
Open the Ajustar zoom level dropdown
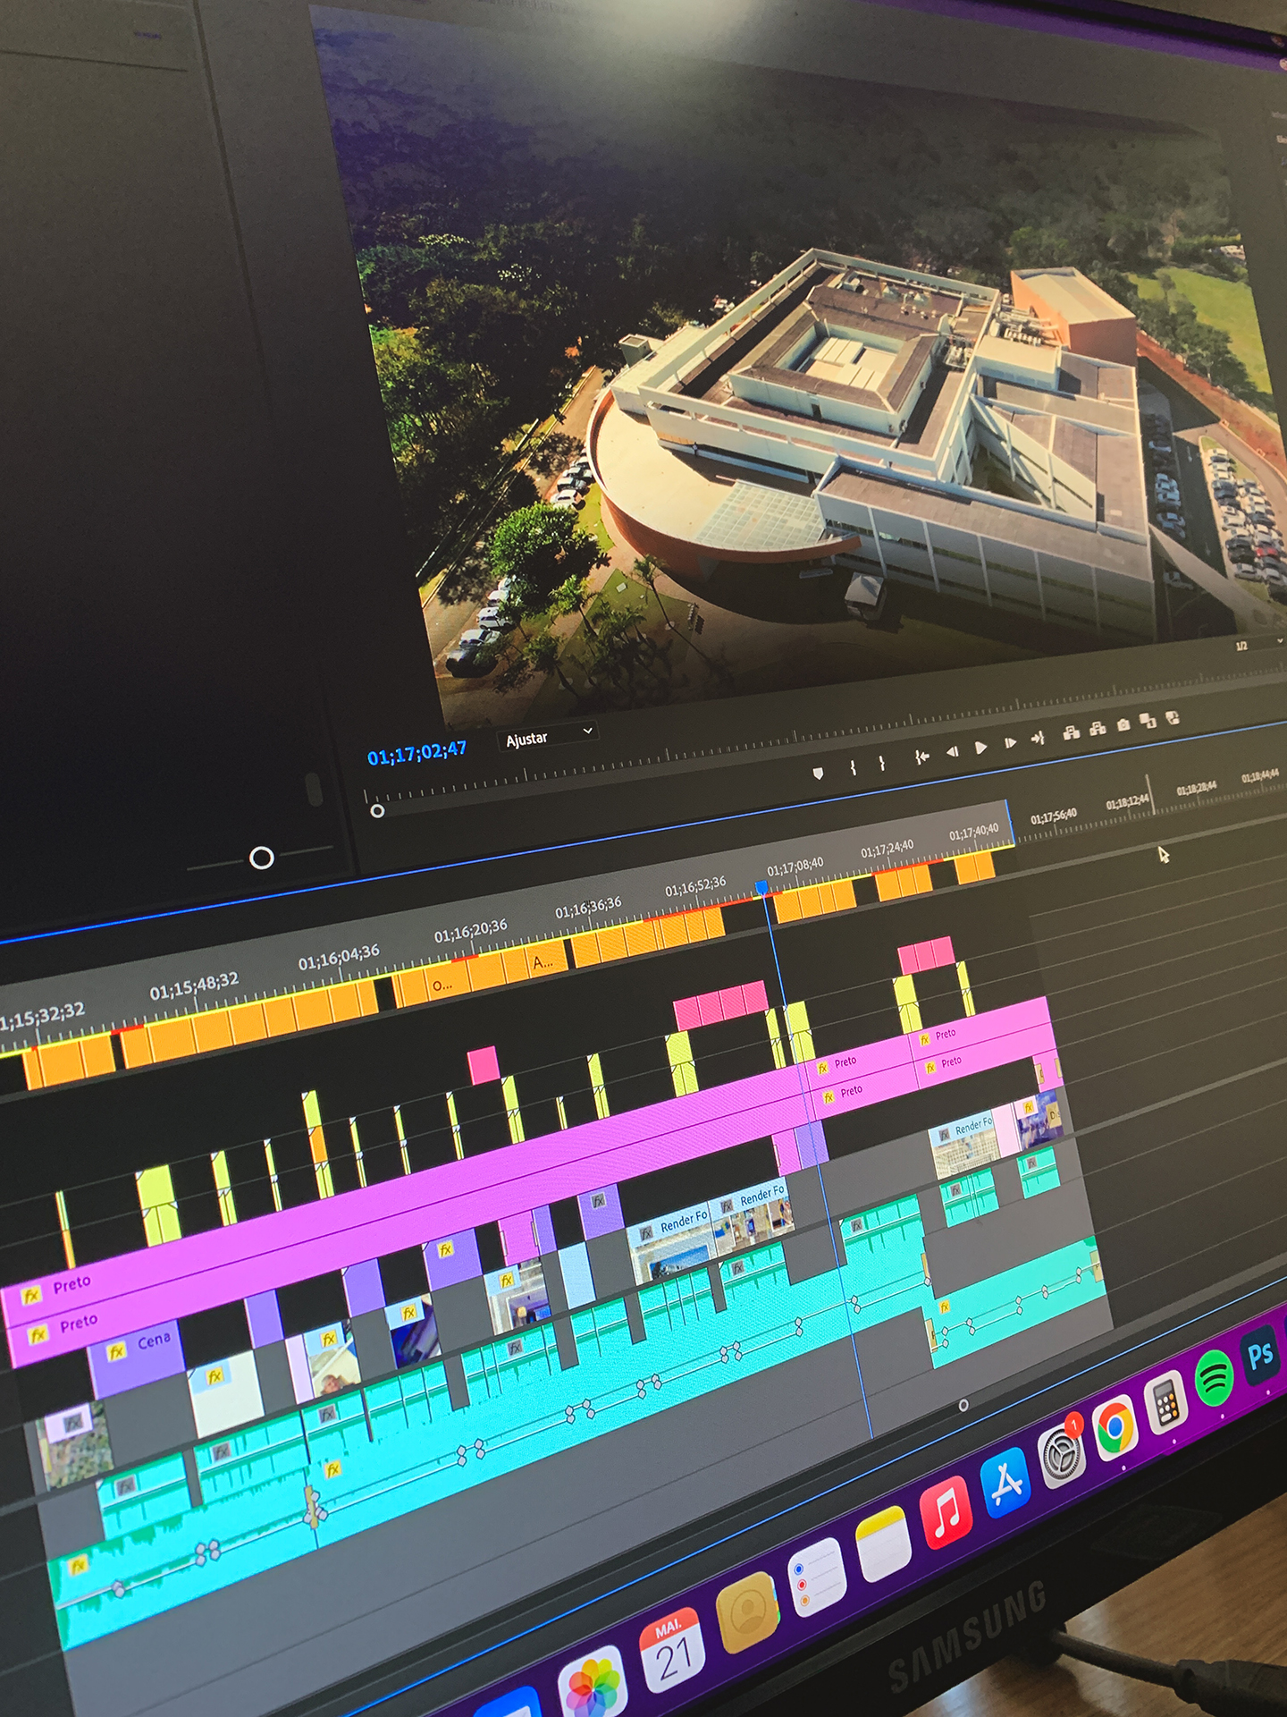(x=549, y=737)
